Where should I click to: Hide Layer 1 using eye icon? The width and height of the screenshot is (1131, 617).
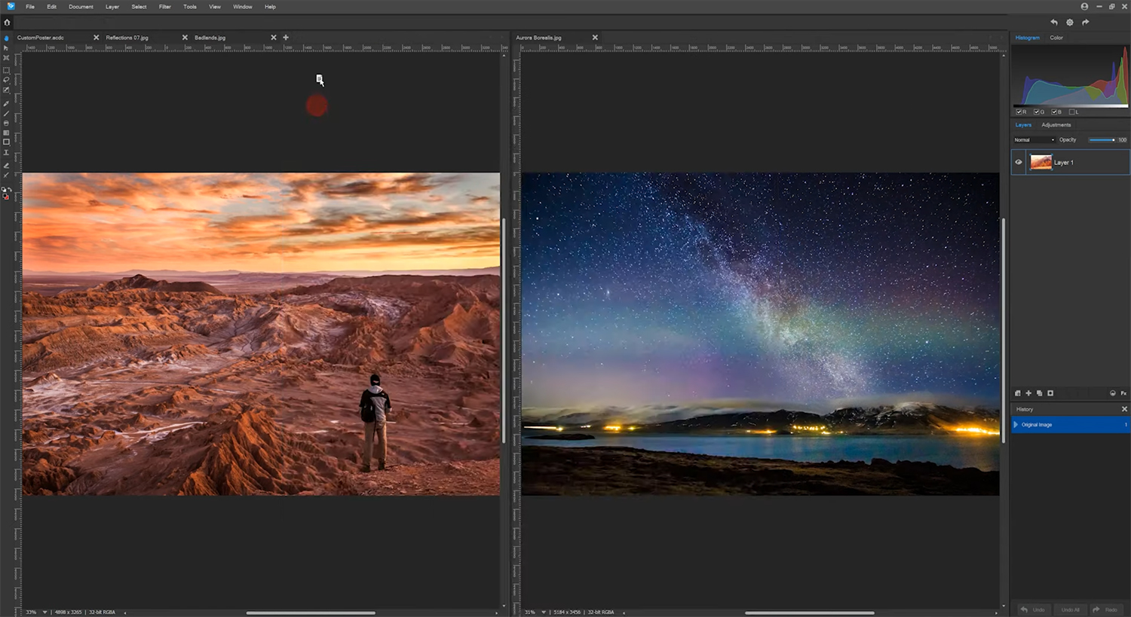[1019, 162]
